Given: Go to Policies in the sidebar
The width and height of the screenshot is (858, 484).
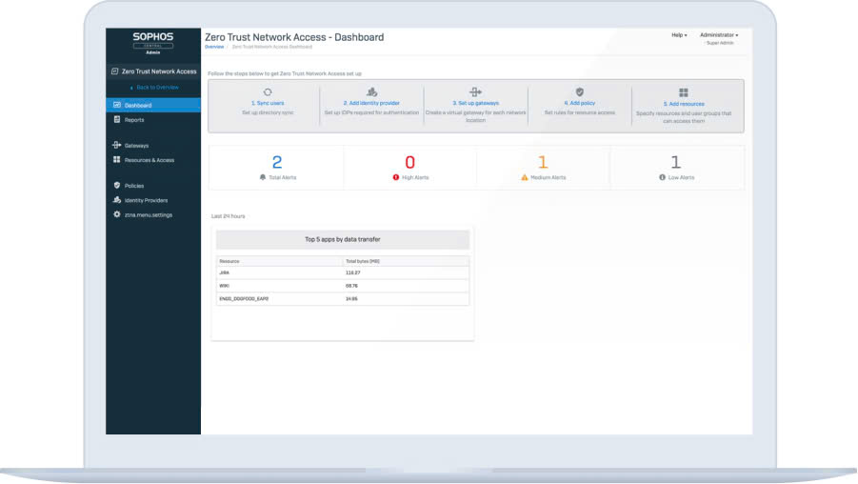Looking at the screenshot, I should [x=134, y=186].
